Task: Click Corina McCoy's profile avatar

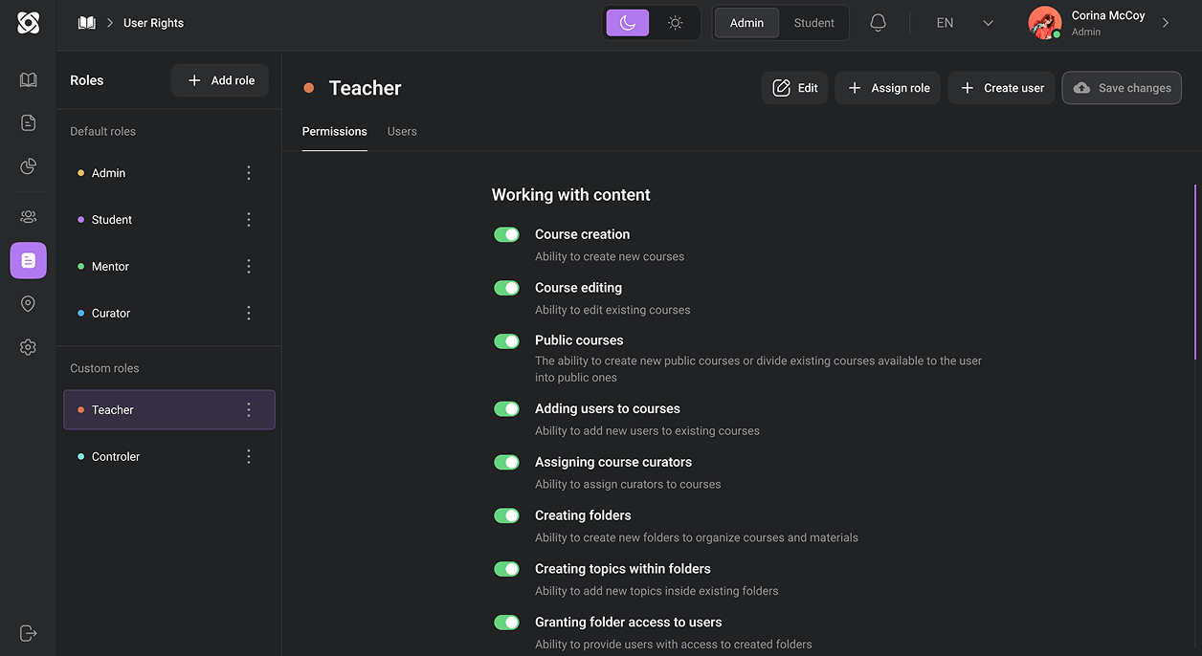Action: 1044,22
